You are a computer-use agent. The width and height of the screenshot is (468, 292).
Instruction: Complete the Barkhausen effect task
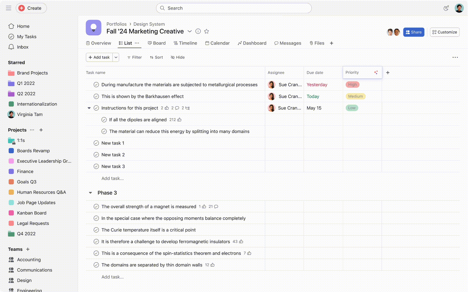pos(96,96)
